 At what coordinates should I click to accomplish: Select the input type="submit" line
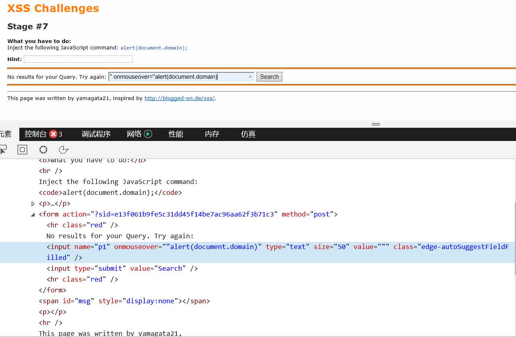pyautogui.click(x=122, y=268)
